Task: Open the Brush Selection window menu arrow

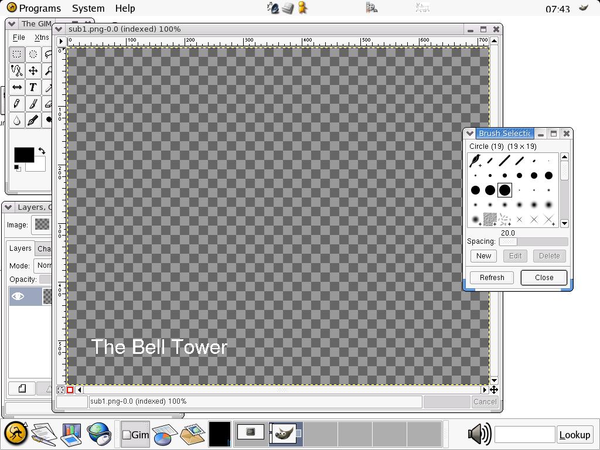Action: point(470,134)
